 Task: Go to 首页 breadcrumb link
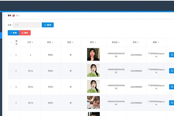[10, 16]
